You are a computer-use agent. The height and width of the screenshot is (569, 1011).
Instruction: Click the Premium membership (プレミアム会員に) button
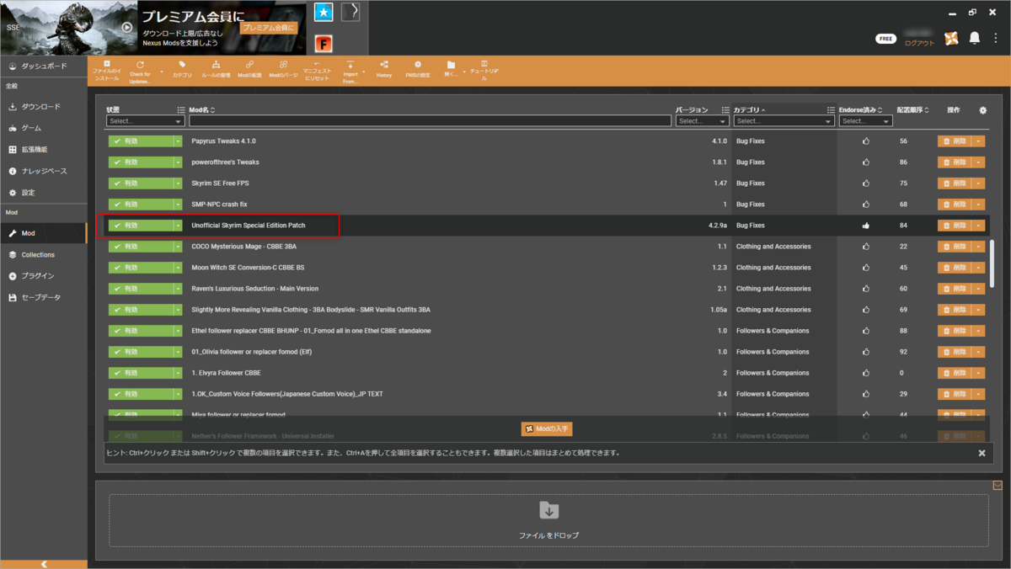coord(269,28)
